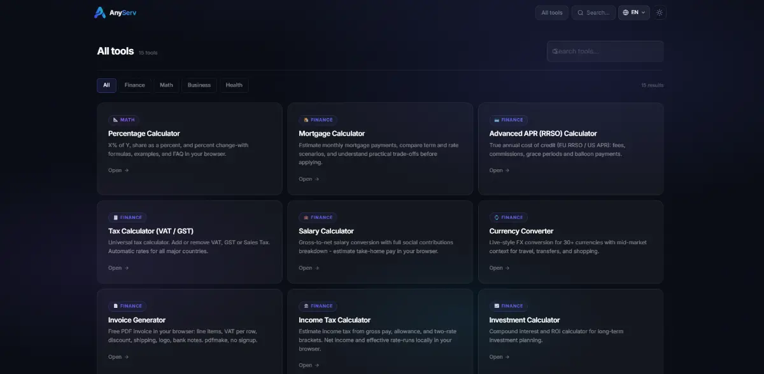Click the "All tools" page heading
The height and width of the screenshot is (374, 764).
pos(115,51)
